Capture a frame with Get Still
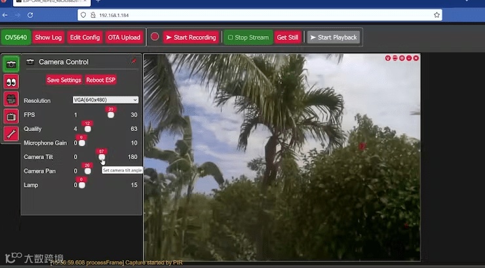The image size is (485, 268). [x=287, y=37]
